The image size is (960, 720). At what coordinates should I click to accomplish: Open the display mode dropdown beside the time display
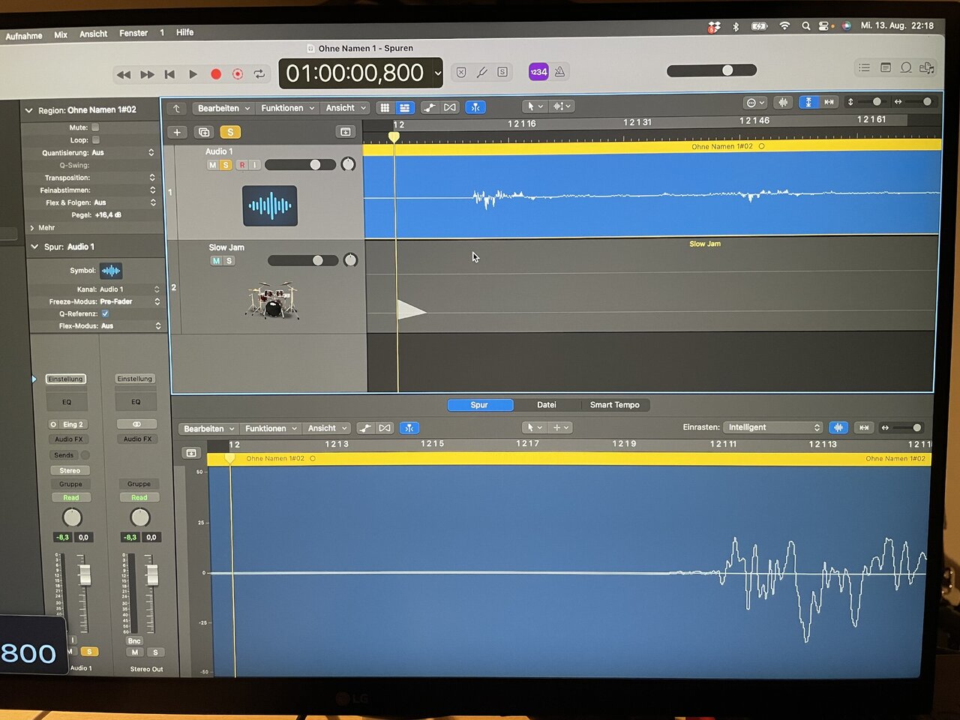point(438,73)
